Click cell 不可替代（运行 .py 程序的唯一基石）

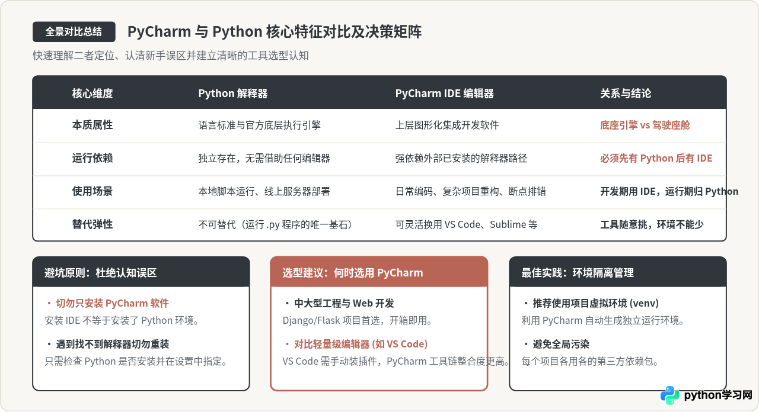(275, 225)
